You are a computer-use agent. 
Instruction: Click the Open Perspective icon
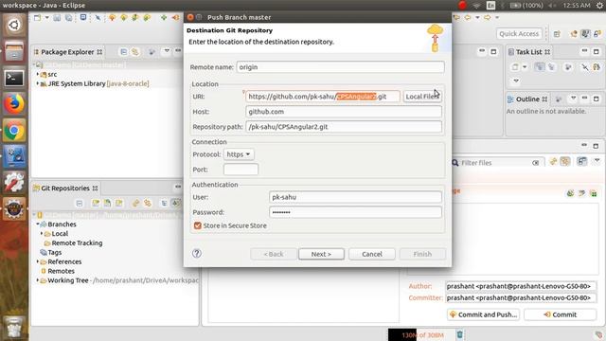pyautogui.click(x=557, y=34)
